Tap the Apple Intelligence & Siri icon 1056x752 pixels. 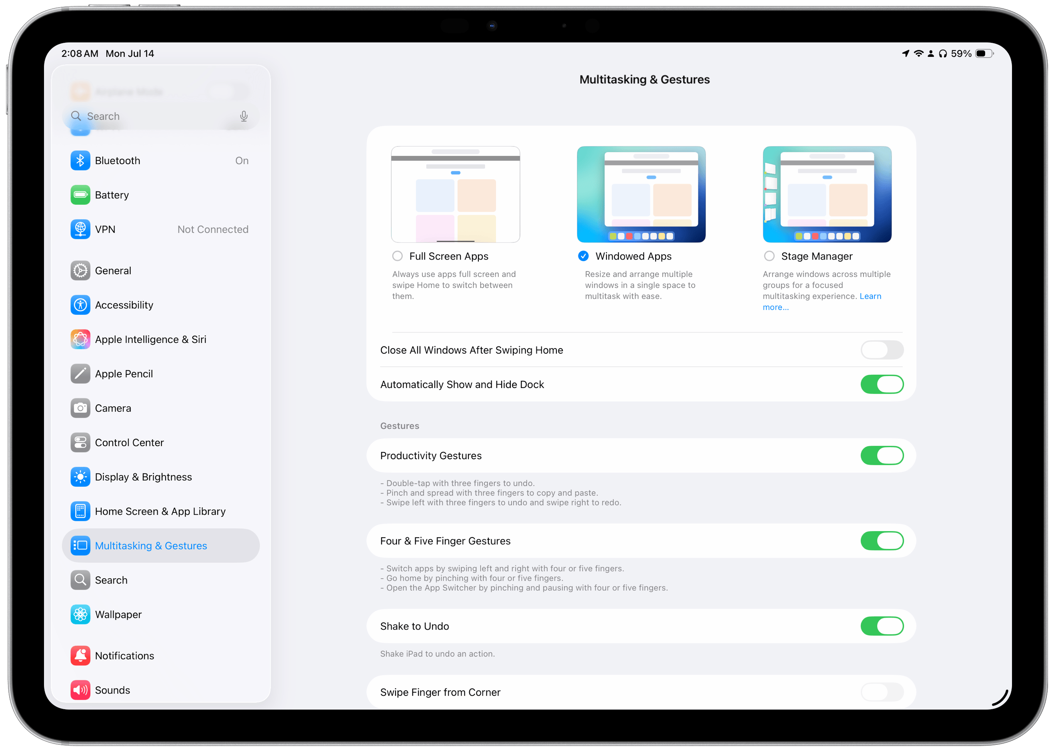click(80, 340)
